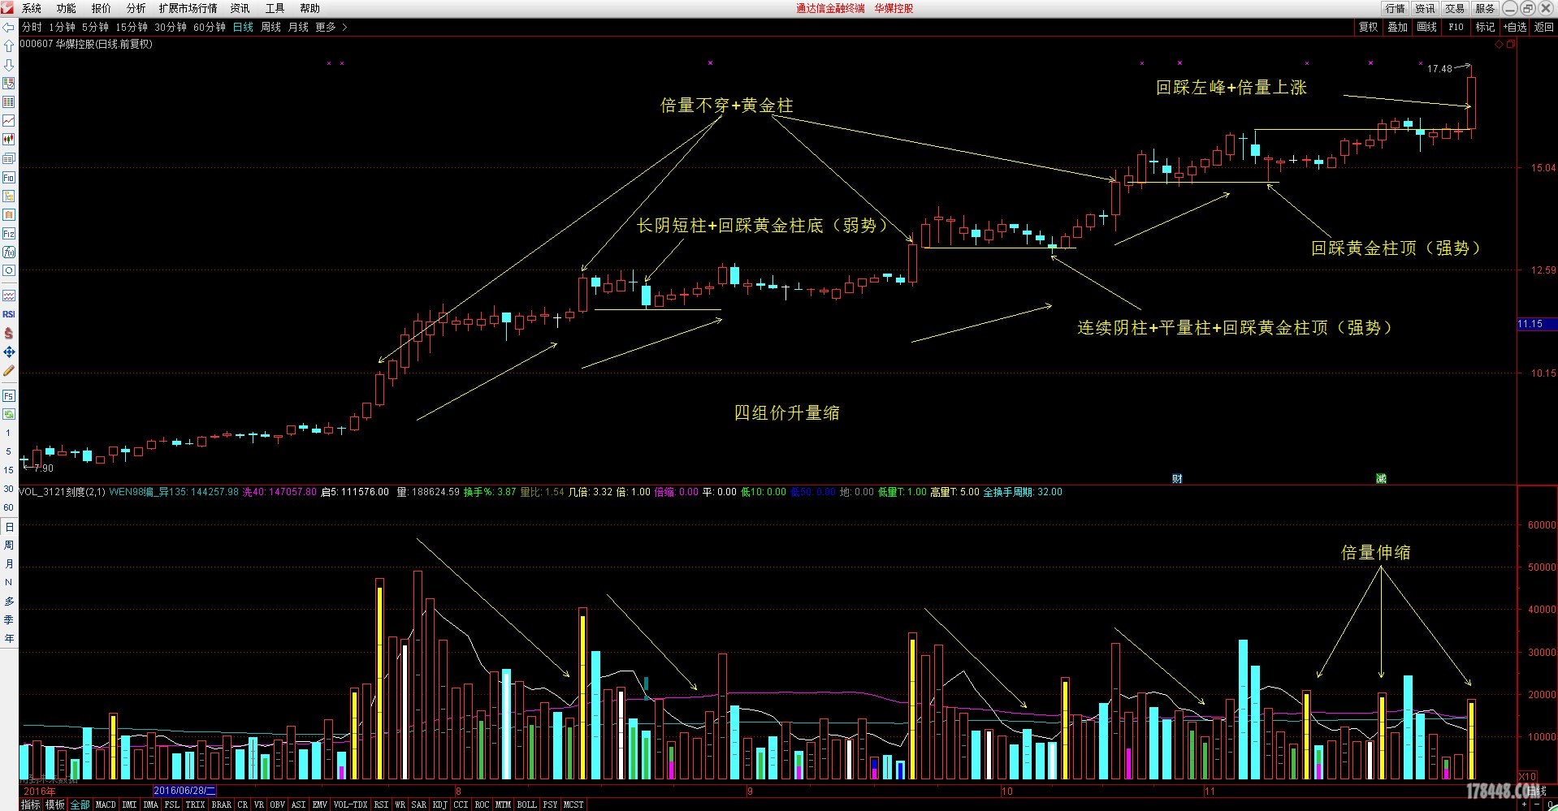The image size is (1558, 811).
Task: Click the wavy indicator lines icon in sidebar
Action: coord(9,295)
